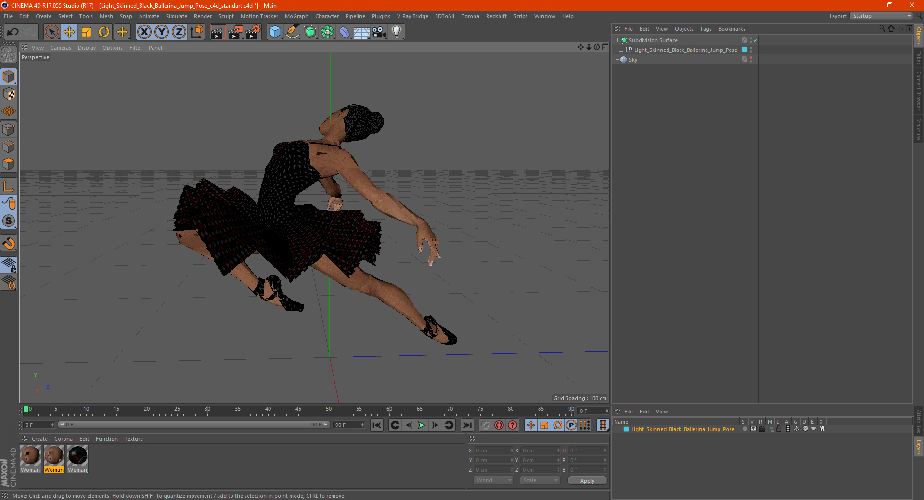Activate the Scale tool

(x=87, y=32)
